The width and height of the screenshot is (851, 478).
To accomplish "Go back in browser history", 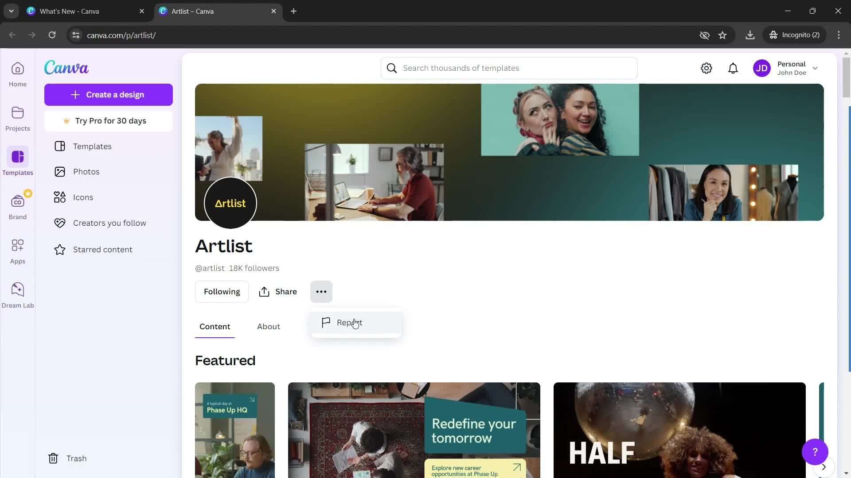I will [x=12, y=35].
